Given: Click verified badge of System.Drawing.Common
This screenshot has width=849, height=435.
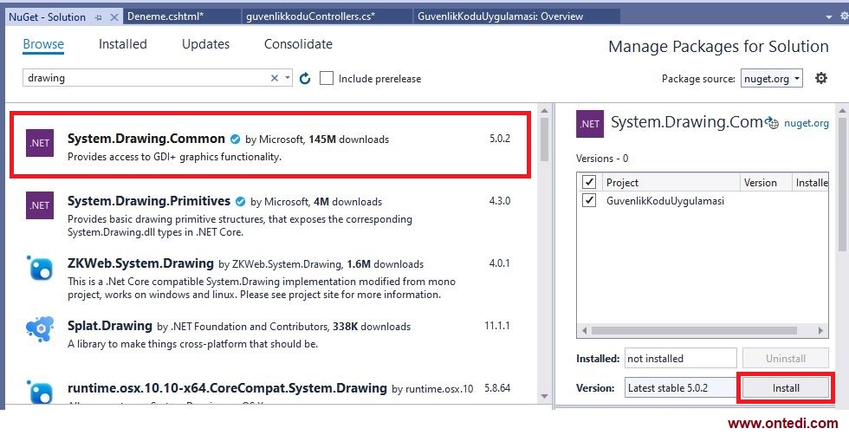Looking at the screenshot, I should (235, 140).
